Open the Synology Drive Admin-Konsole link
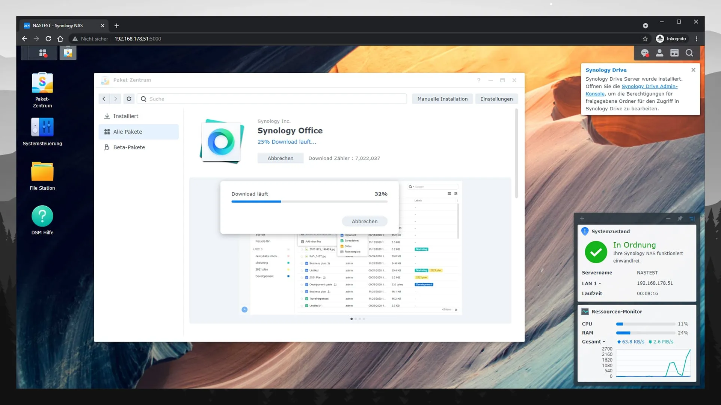Viewport: 721px width, 405px height. tap(631, 90)
